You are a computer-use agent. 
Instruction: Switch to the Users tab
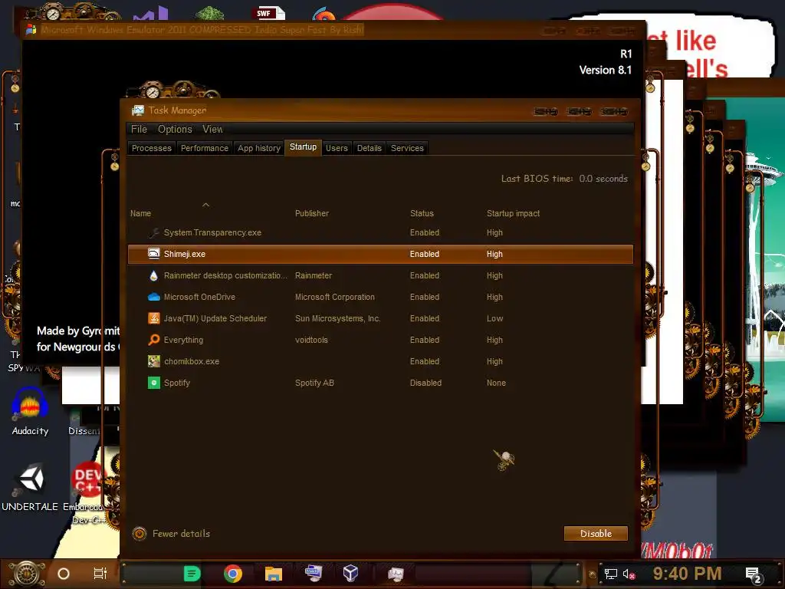click(337, 148)
